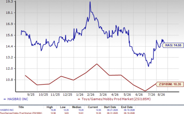Click the High column header

tap(50, 107)
